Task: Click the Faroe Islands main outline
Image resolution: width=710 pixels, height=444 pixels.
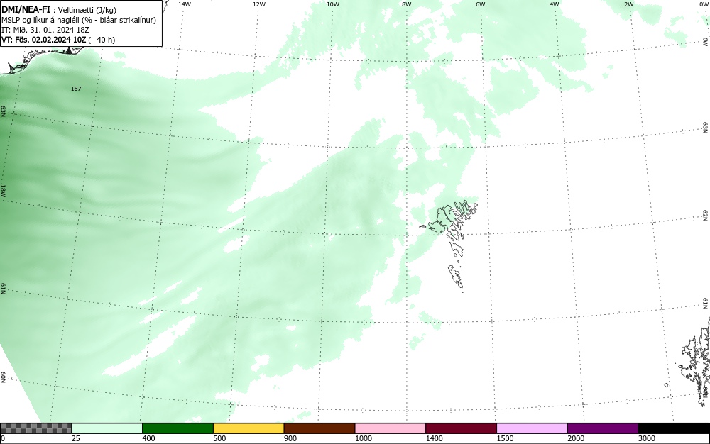Action: coord(449,220)
